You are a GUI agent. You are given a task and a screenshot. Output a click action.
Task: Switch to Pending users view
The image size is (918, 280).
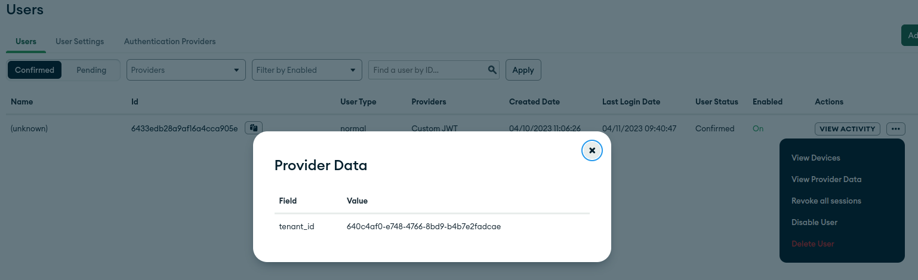point(91,70)
